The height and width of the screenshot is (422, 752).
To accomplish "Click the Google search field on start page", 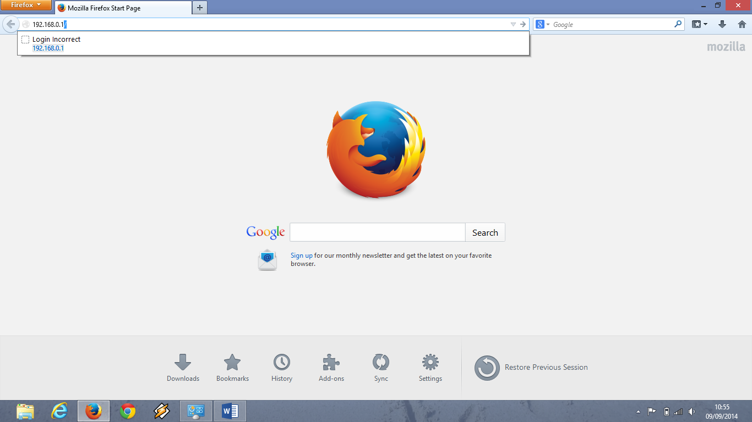I will (x=378, y=232).
